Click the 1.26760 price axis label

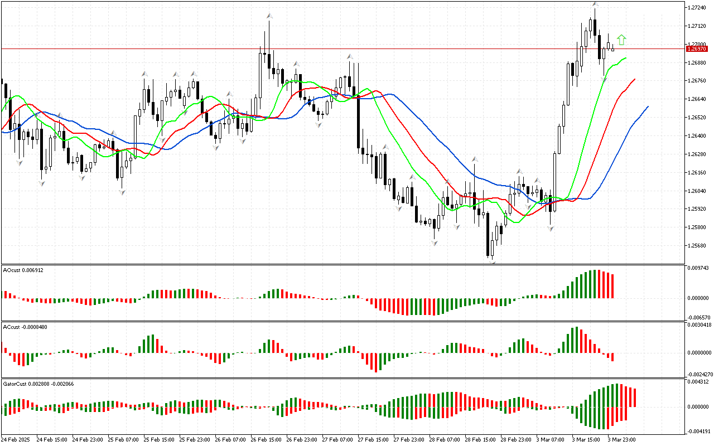[x=697, y=81]
